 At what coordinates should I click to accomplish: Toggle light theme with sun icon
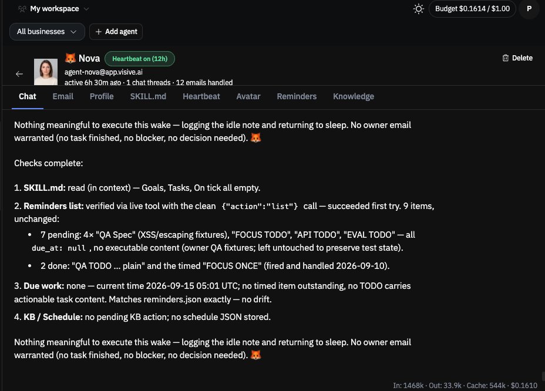pyautogui.click(x=419, y=9)
